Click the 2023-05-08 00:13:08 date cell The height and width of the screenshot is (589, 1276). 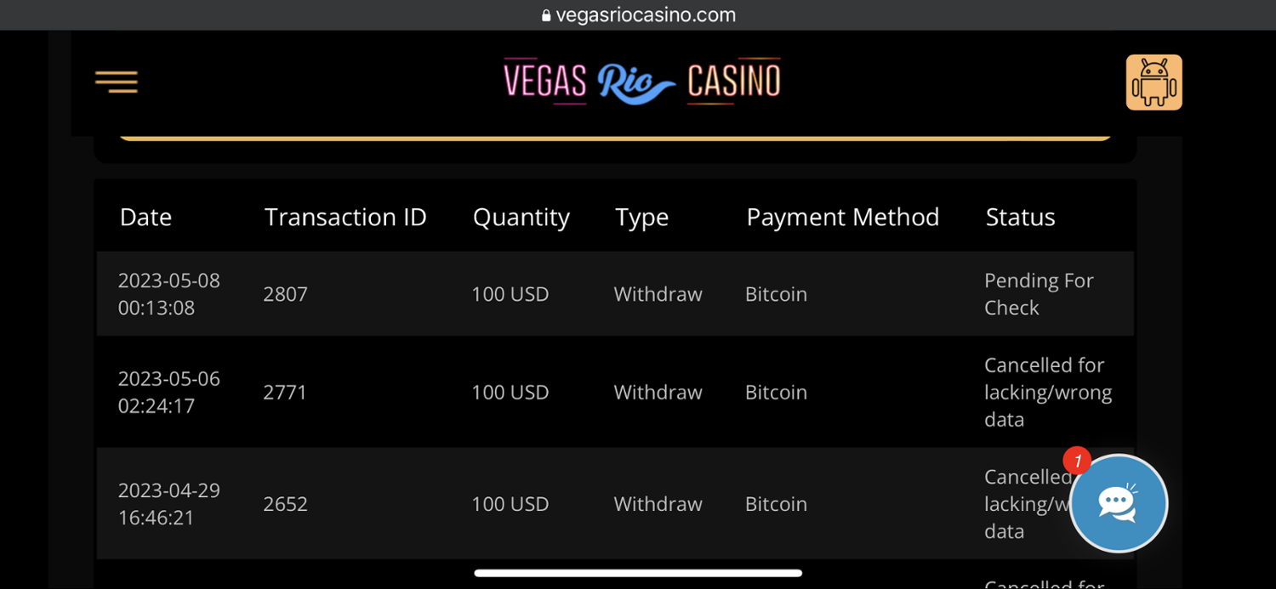[x=168, y=294]
